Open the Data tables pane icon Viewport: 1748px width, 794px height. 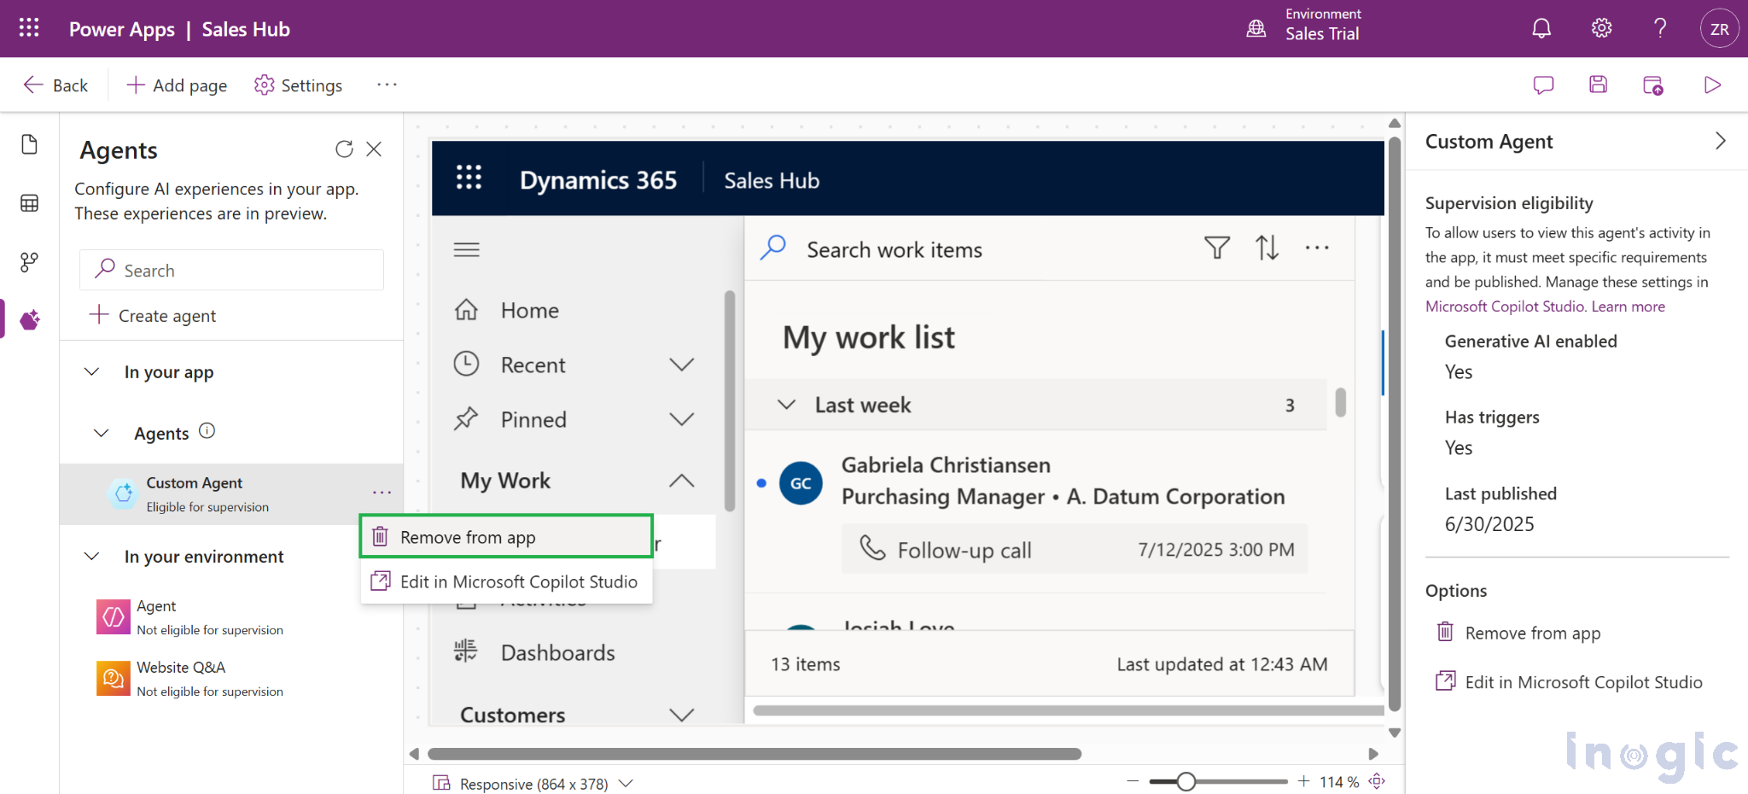(x=30, y=203)
